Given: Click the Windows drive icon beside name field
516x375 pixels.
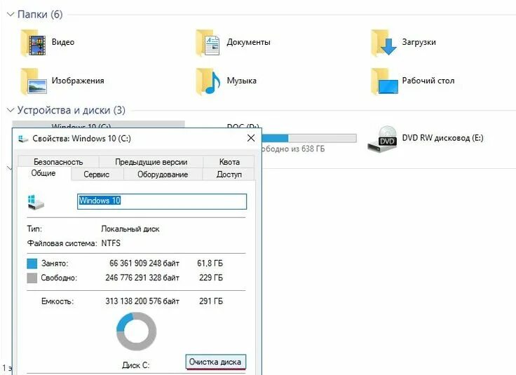Looking at the screenshot, I should [36, 202].
